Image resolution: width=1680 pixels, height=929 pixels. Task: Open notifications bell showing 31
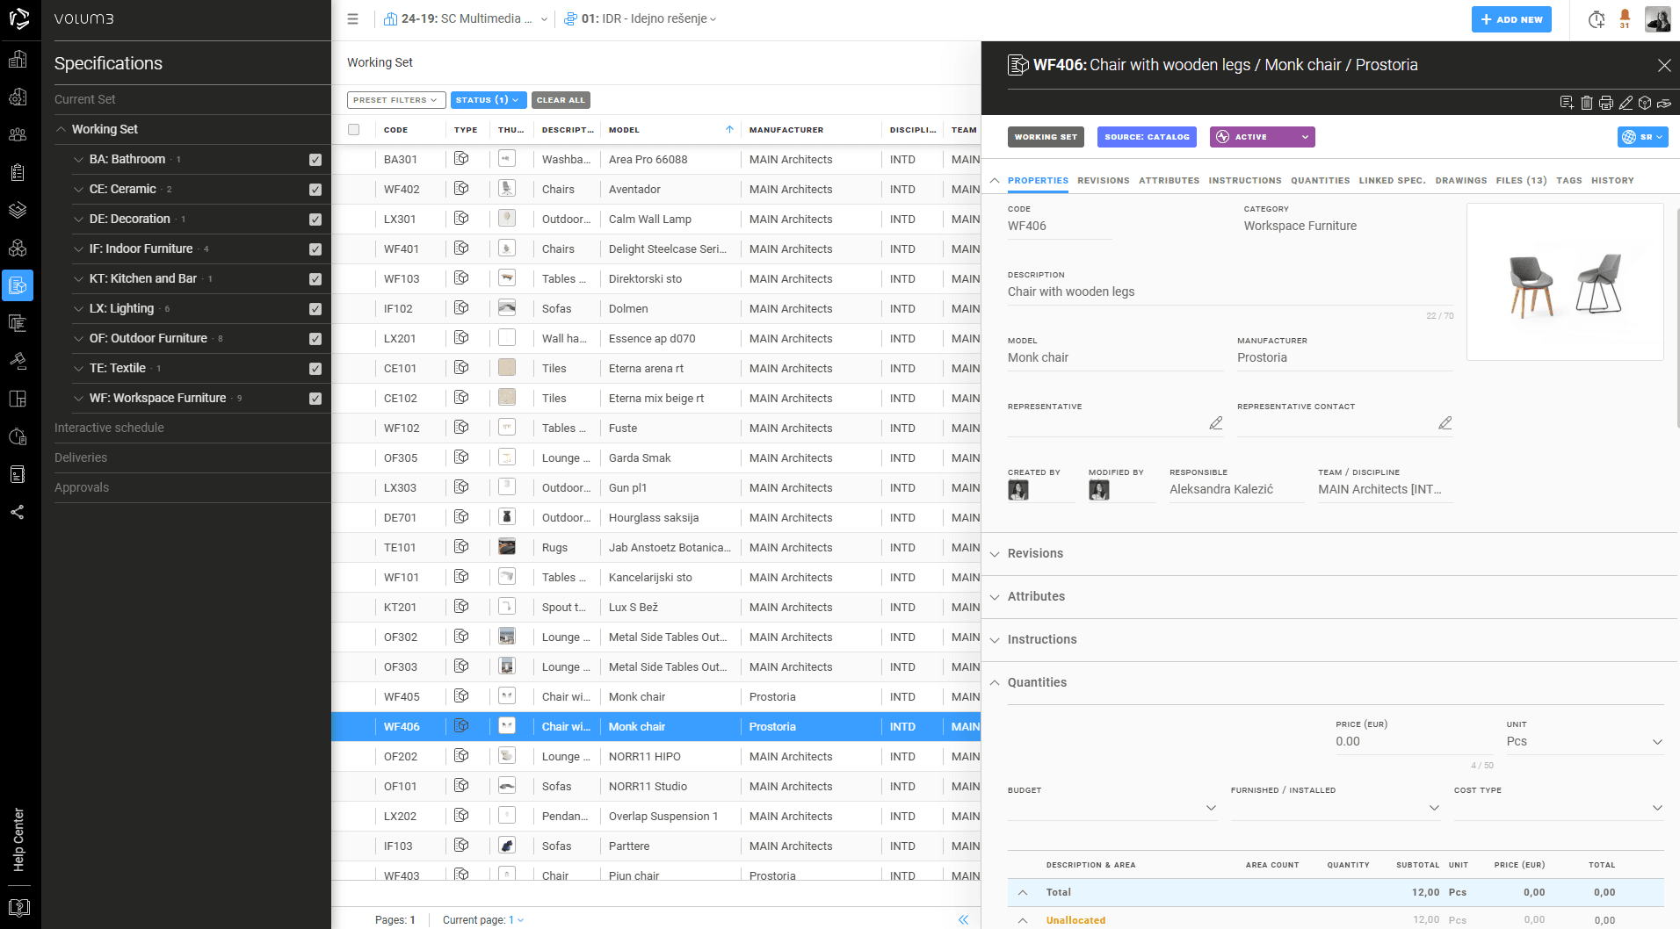click(x=1625, y=18)
